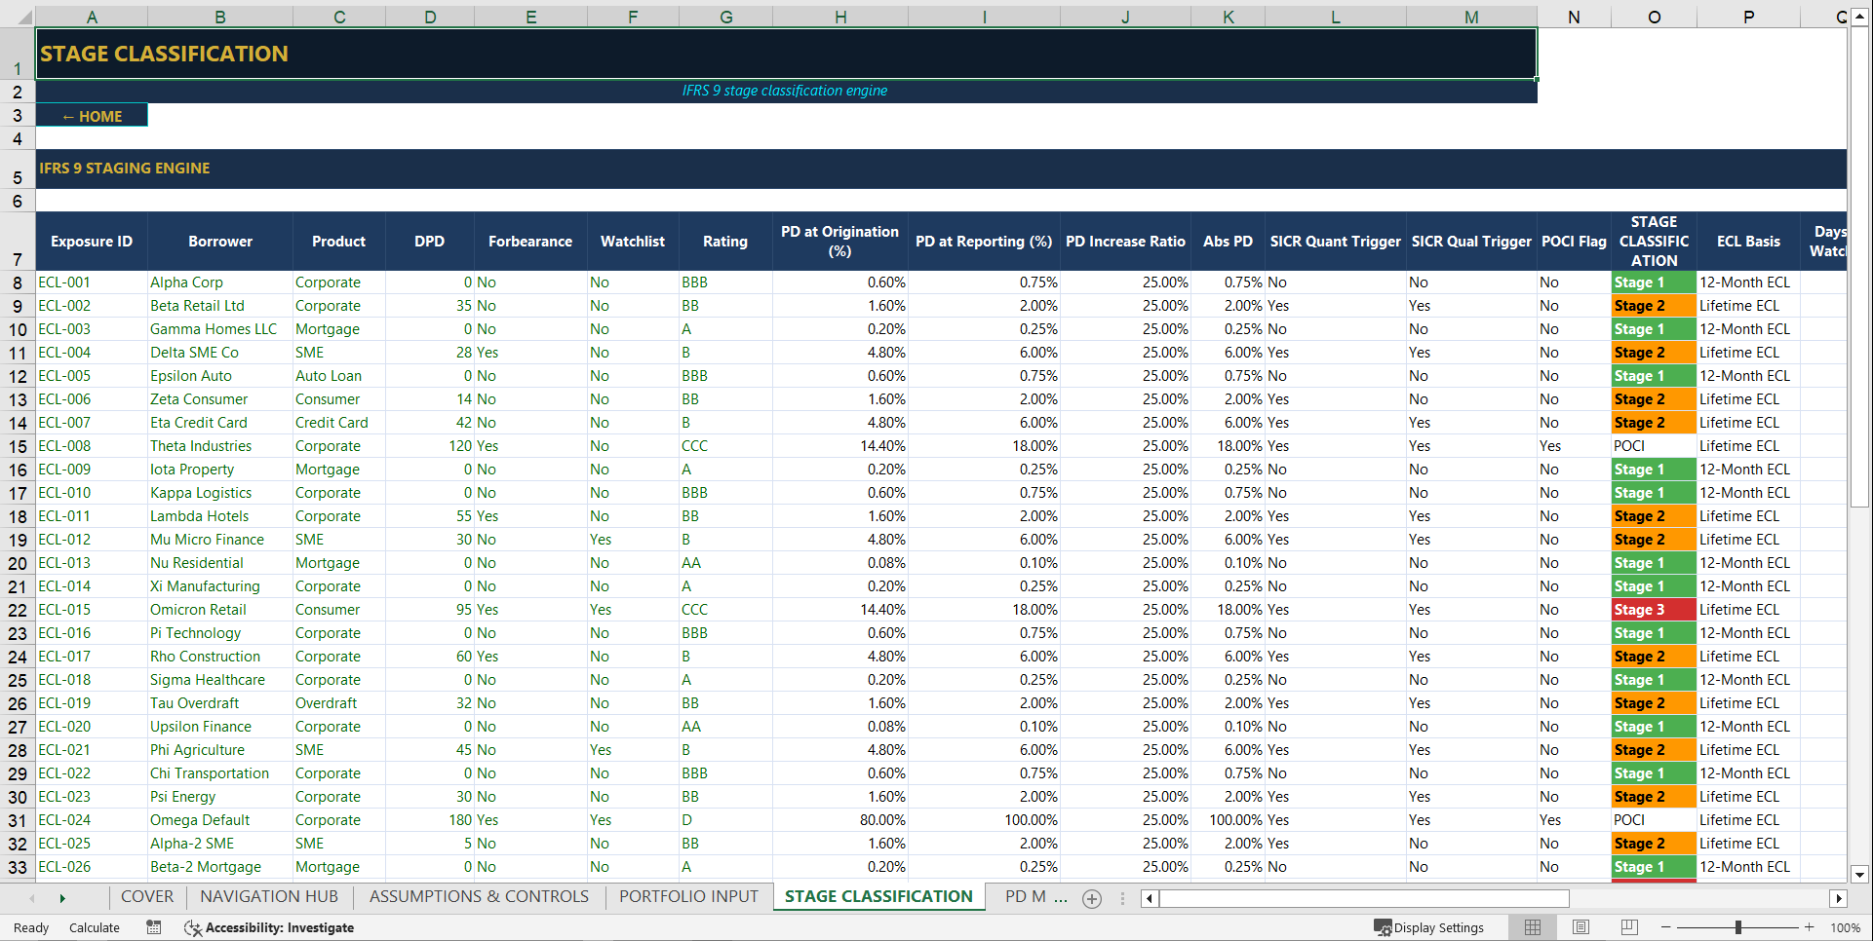Click previous sheet tab navigation arrow
This screenshot has width=1873, height=941.
32,898
